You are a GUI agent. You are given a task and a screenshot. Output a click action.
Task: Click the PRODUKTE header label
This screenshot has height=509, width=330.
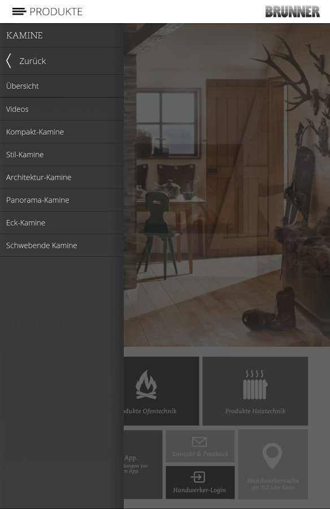(x=56, y=12)
